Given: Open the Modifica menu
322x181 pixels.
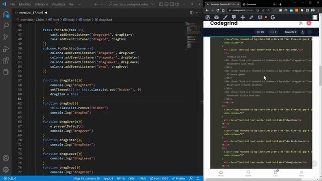Looking at the screenshot, I should coord(25,4).
